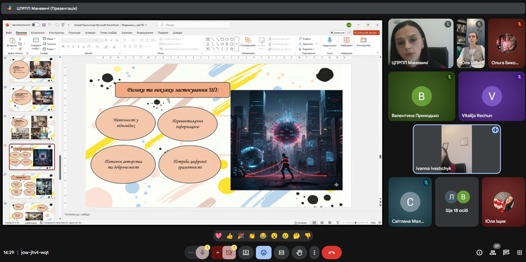Select slide 27 thumbnail in panel

click(32, 186)
